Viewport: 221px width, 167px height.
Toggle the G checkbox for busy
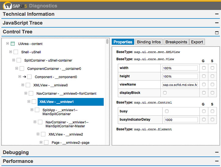click(204, 111)
